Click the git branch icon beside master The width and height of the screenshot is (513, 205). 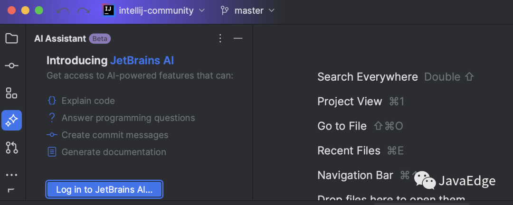point(225,10)
